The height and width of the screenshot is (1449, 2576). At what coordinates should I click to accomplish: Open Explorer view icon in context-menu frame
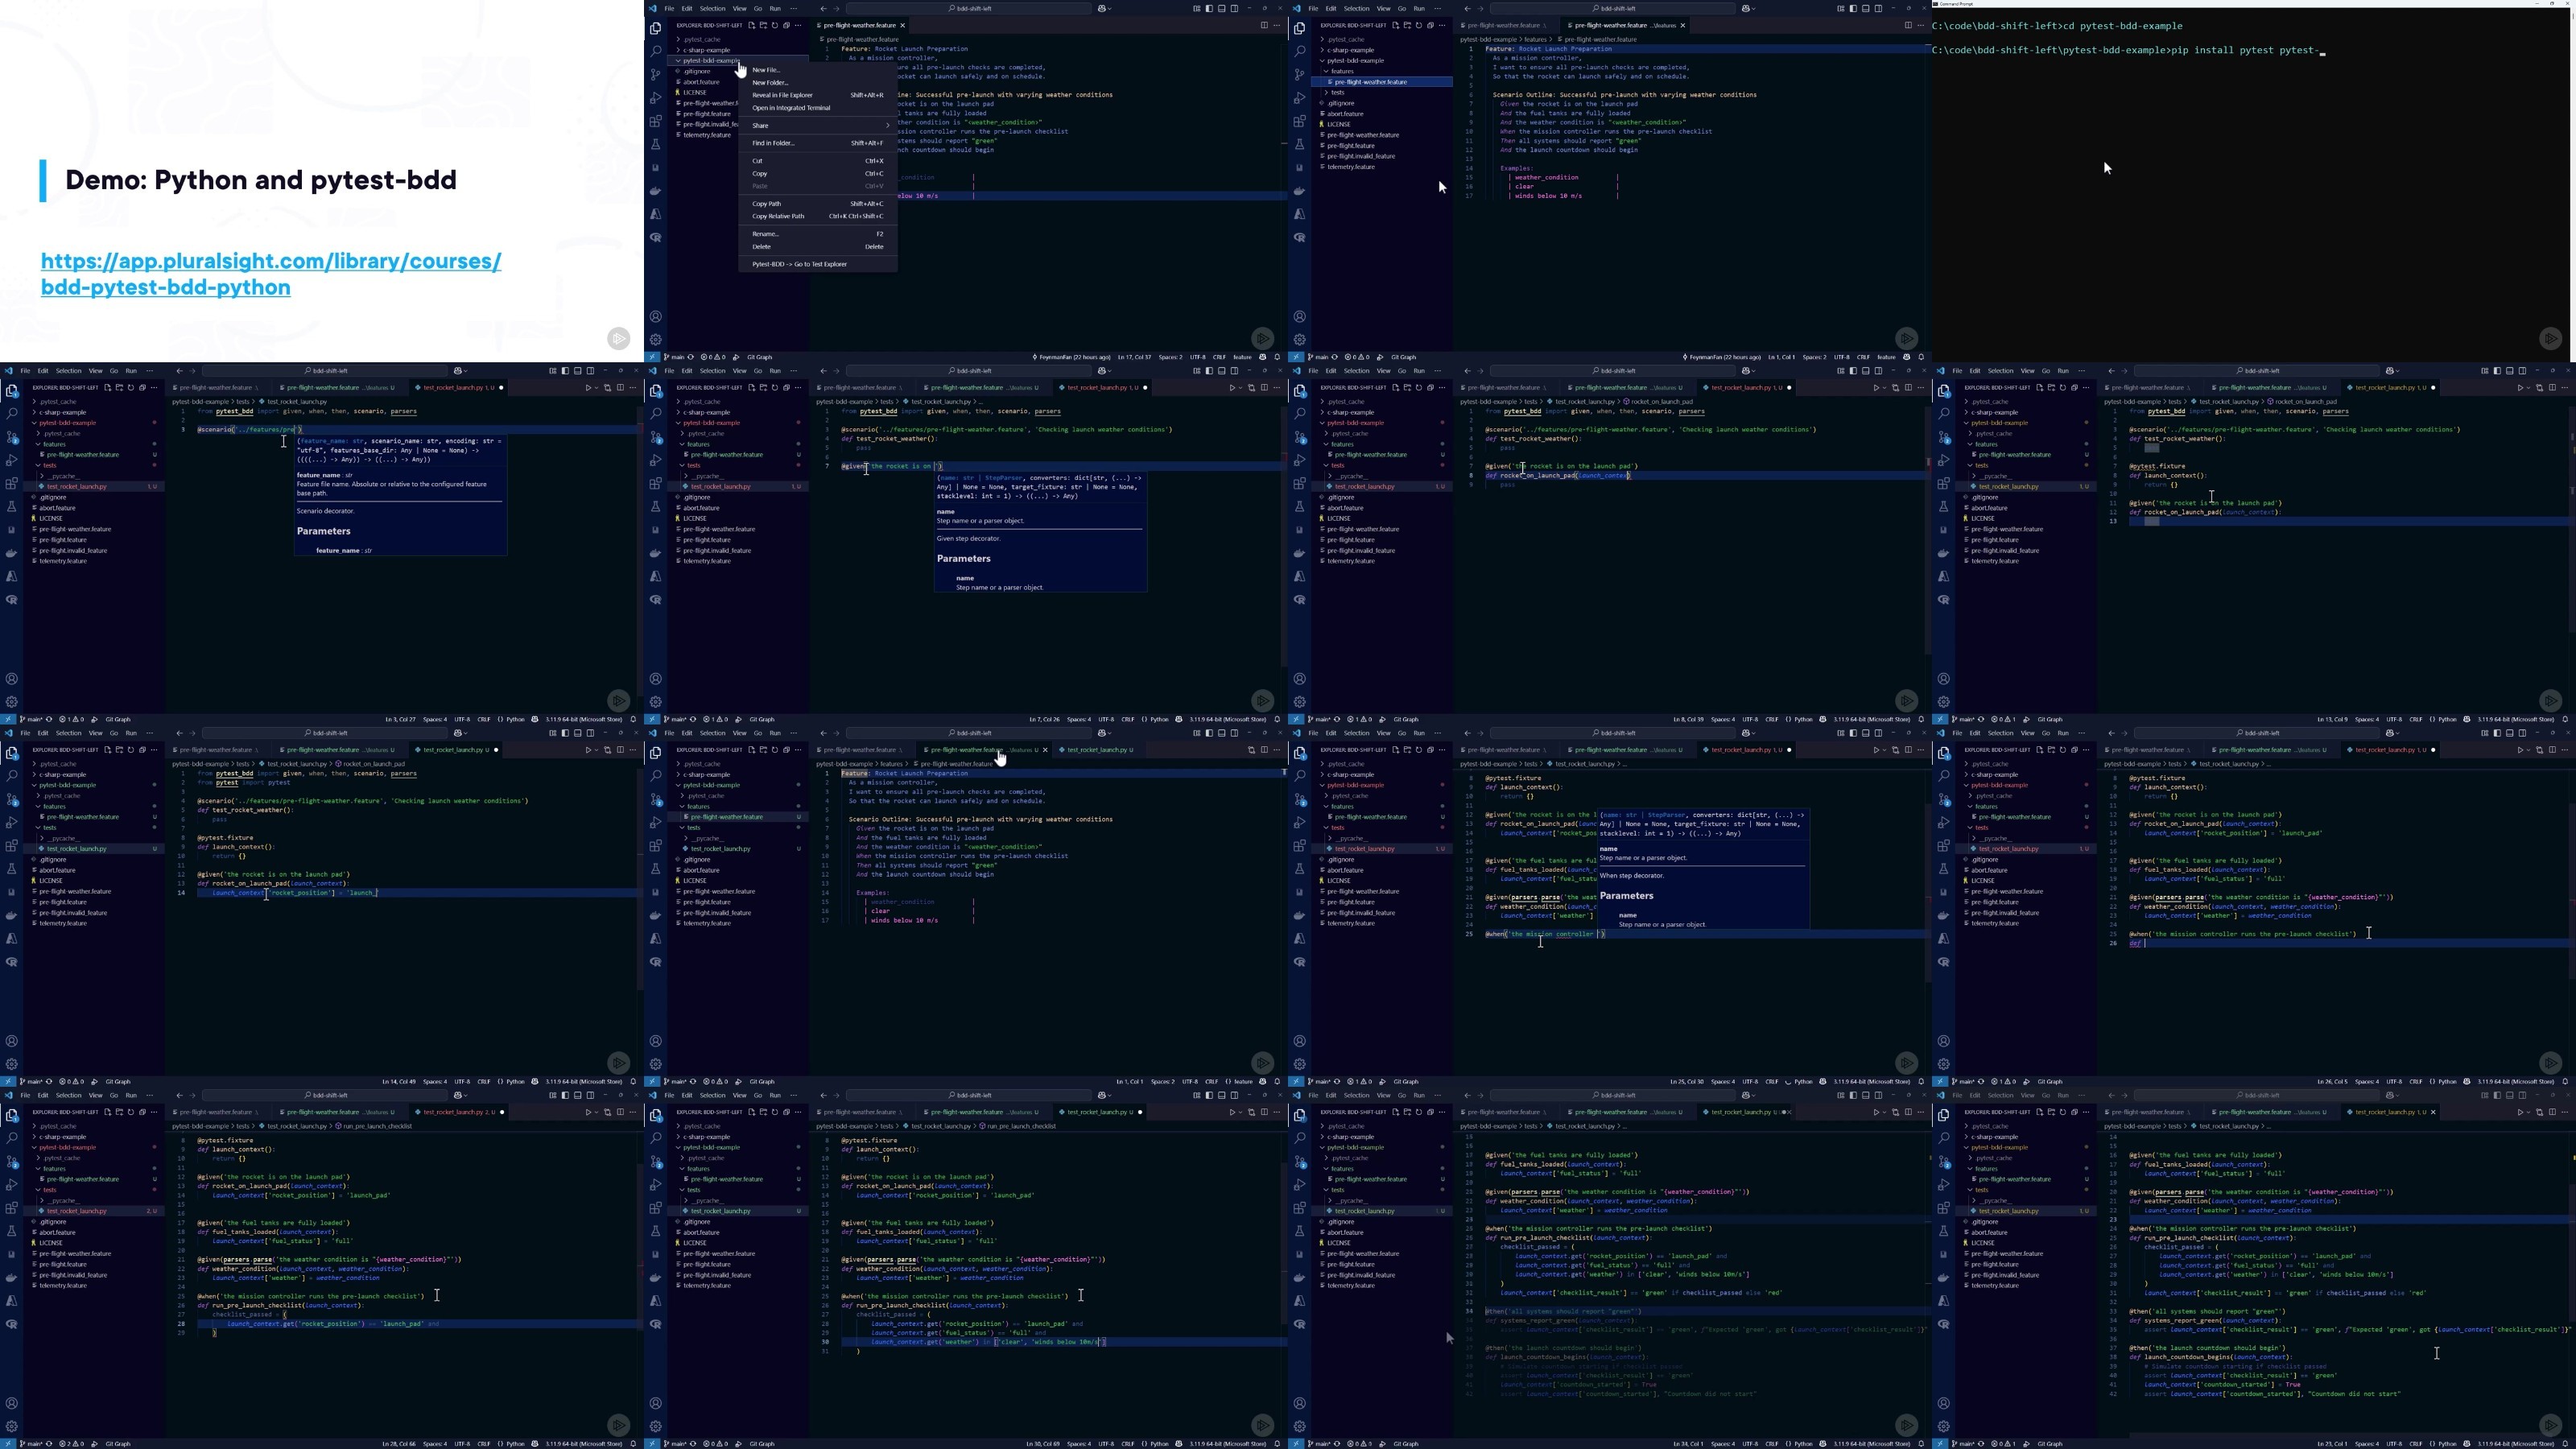pyautogui.click(x=656, y=28)
